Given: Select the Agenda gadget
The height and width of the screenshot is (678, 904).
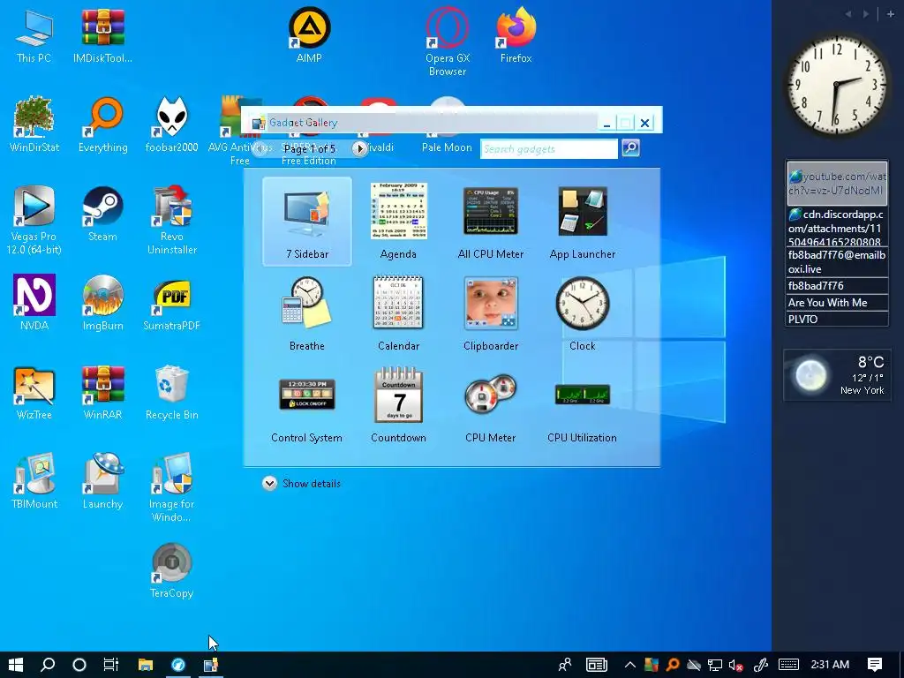Looking at the screenshot, I should pos(398,222).
